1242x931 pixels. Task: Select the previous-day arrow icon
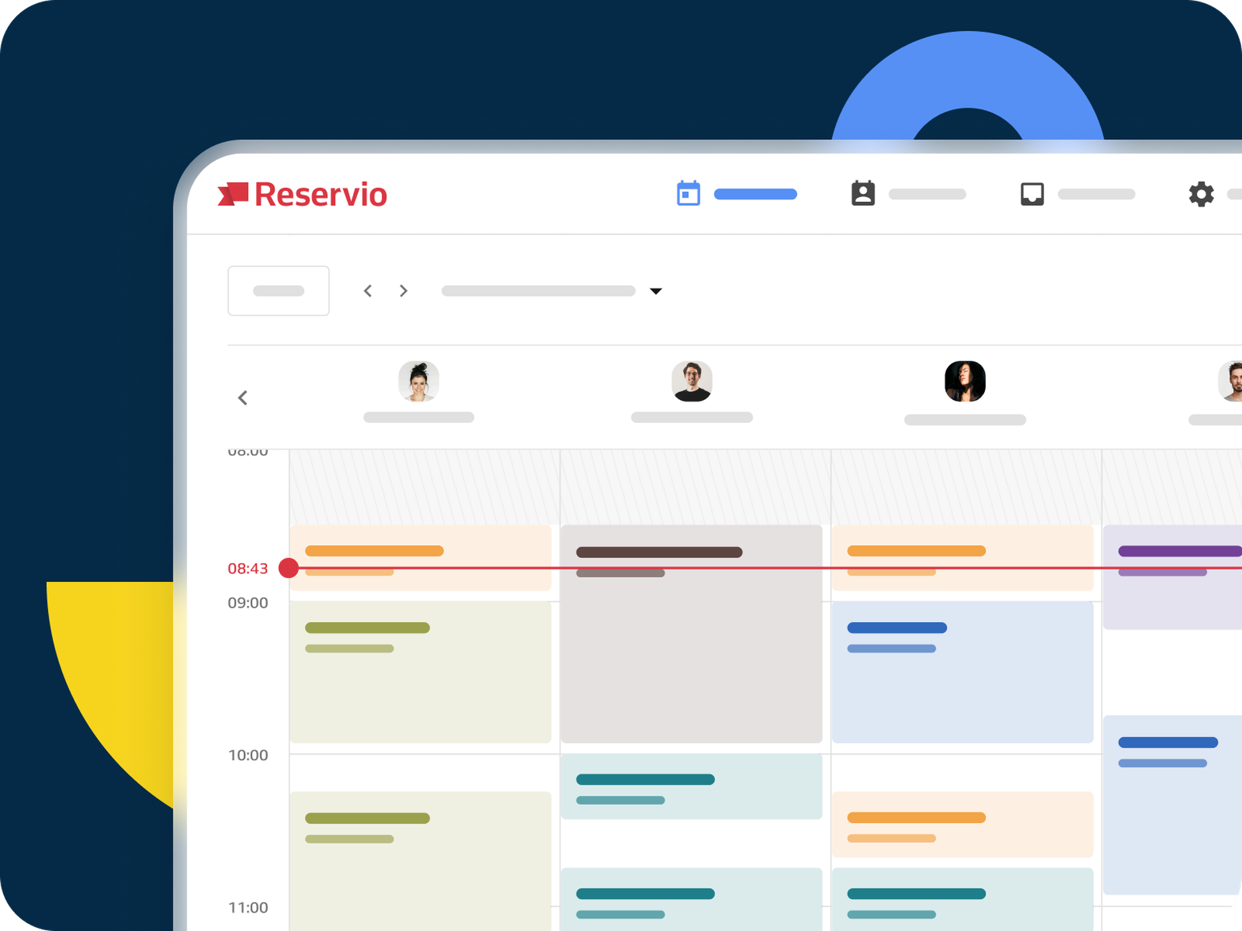point(368,291)
